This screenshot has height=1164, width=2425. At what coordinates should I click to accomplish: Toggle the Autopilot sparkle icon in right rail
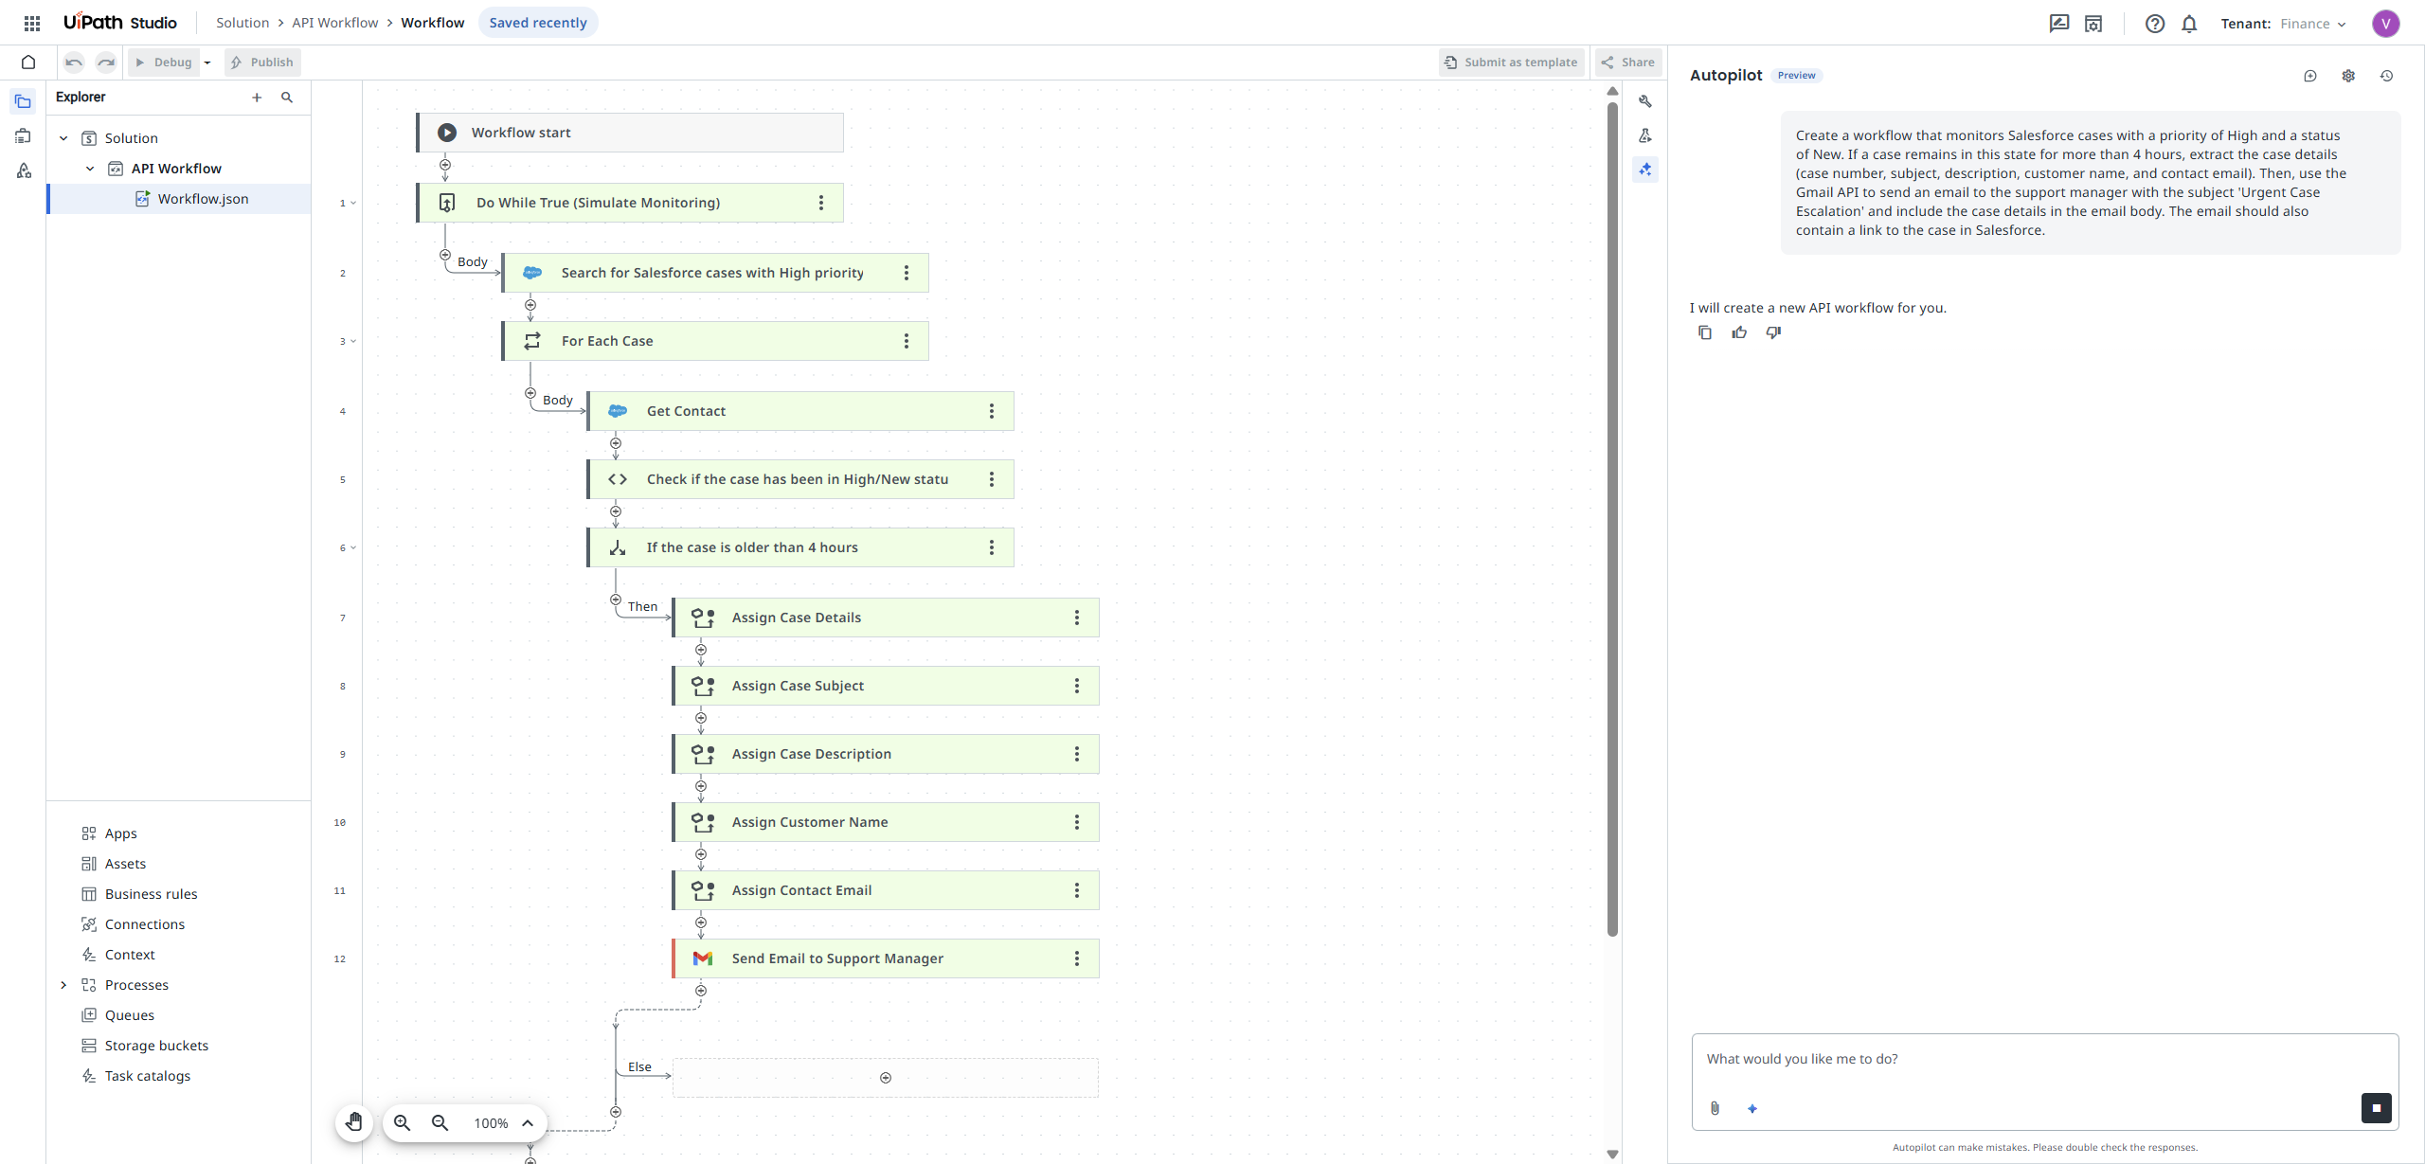click(1645, 170)
